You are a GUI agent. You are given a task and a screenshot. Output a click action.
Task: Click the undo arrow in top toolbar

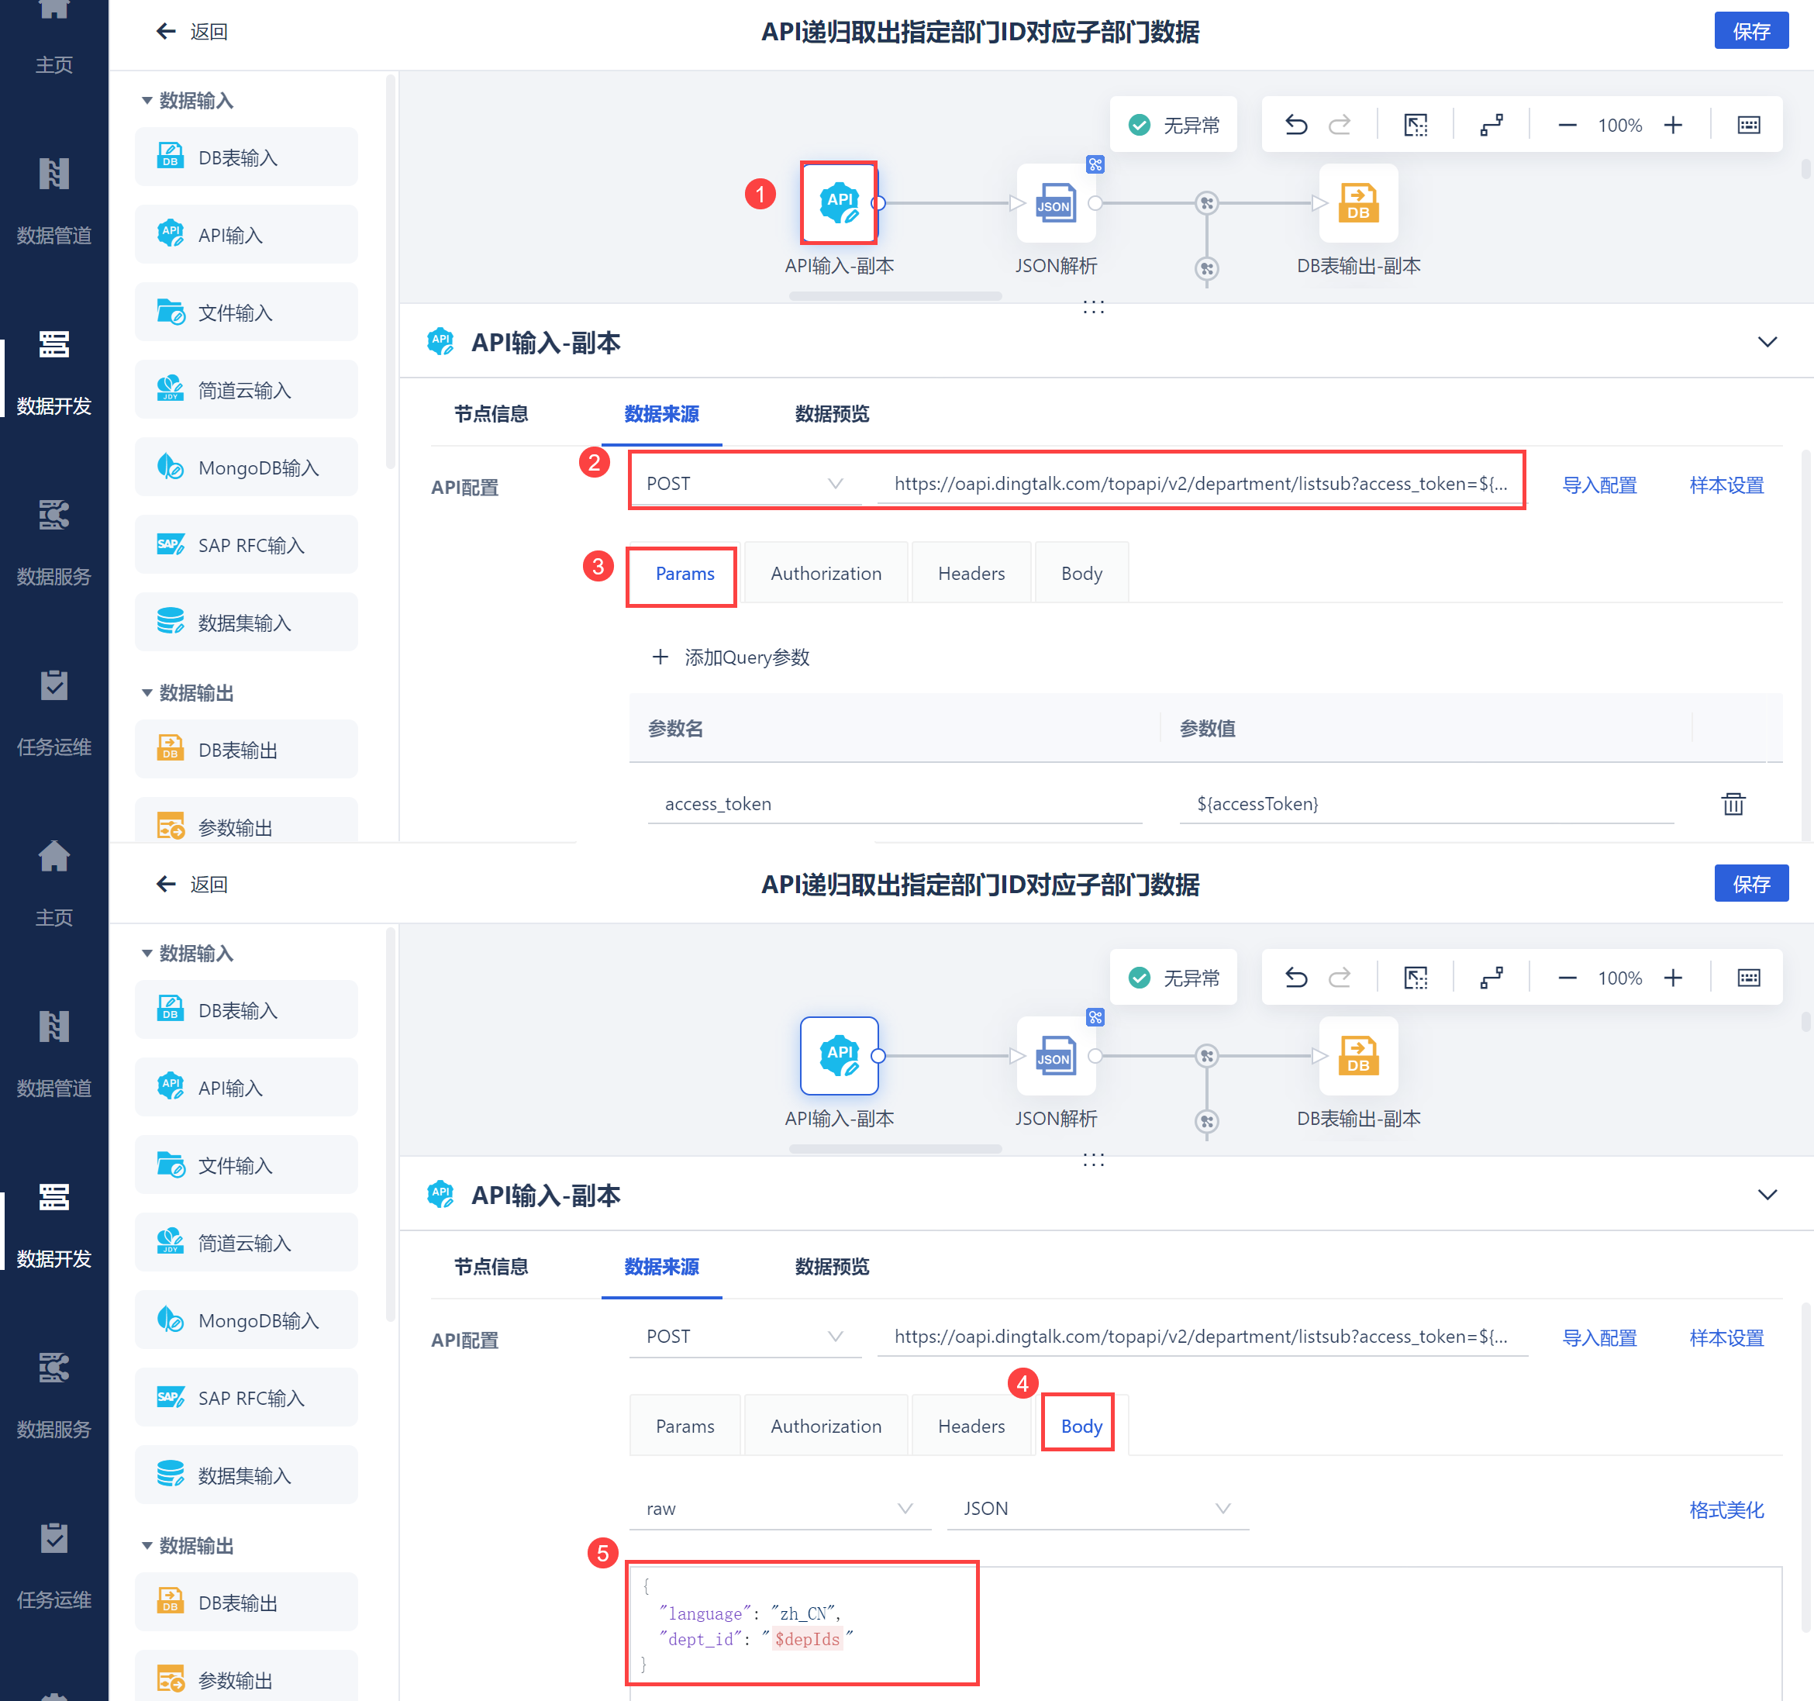1295,125
